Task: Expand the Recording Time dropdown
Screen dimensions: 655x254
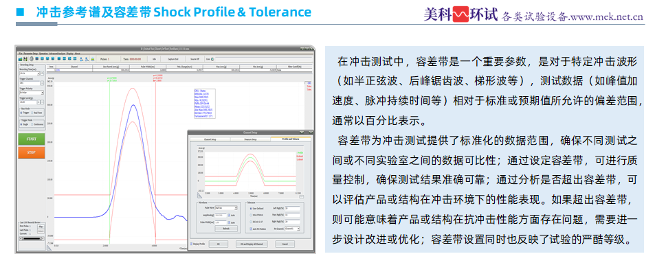Action: tap(30, 73)
